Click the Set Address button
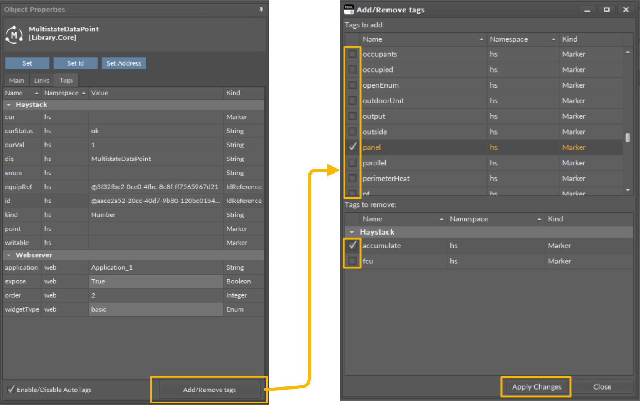 pos(124,63)
